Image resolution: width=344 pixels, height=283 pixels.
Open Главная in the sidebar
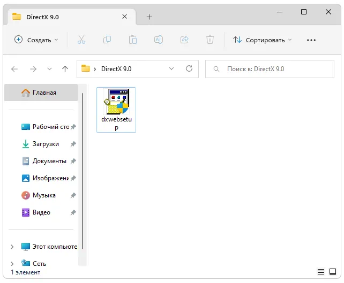point(41,93)
